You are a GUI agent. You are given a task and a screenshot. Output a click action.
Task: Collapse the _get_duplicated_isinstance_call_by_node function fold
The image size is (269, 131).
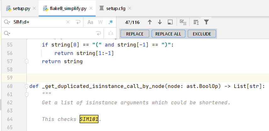click(27, 86)
